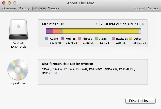Click the pink Backups legend swatch
161x109 pixels.
coord(113,38)
